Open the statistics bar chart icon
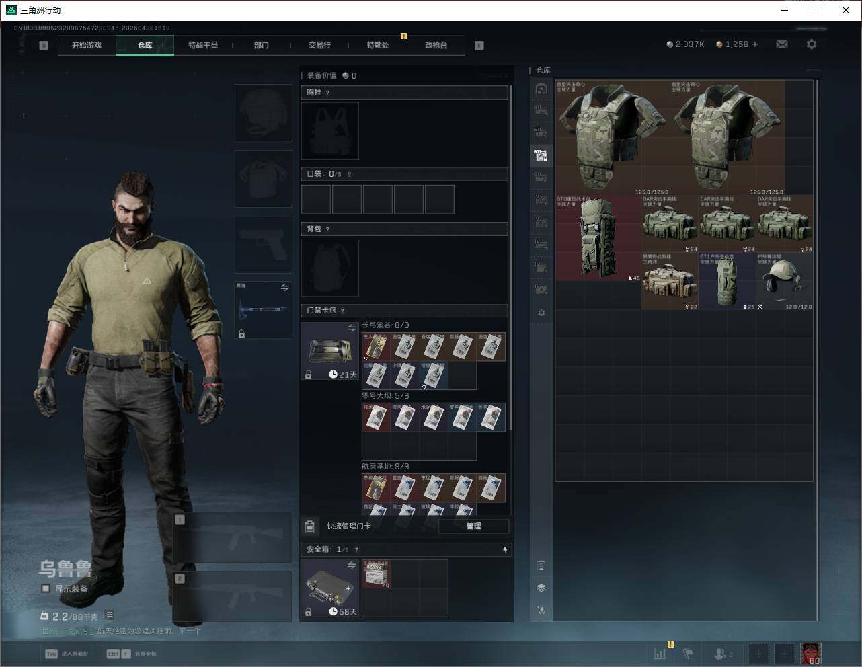862x667 pixels. [660, 653]
